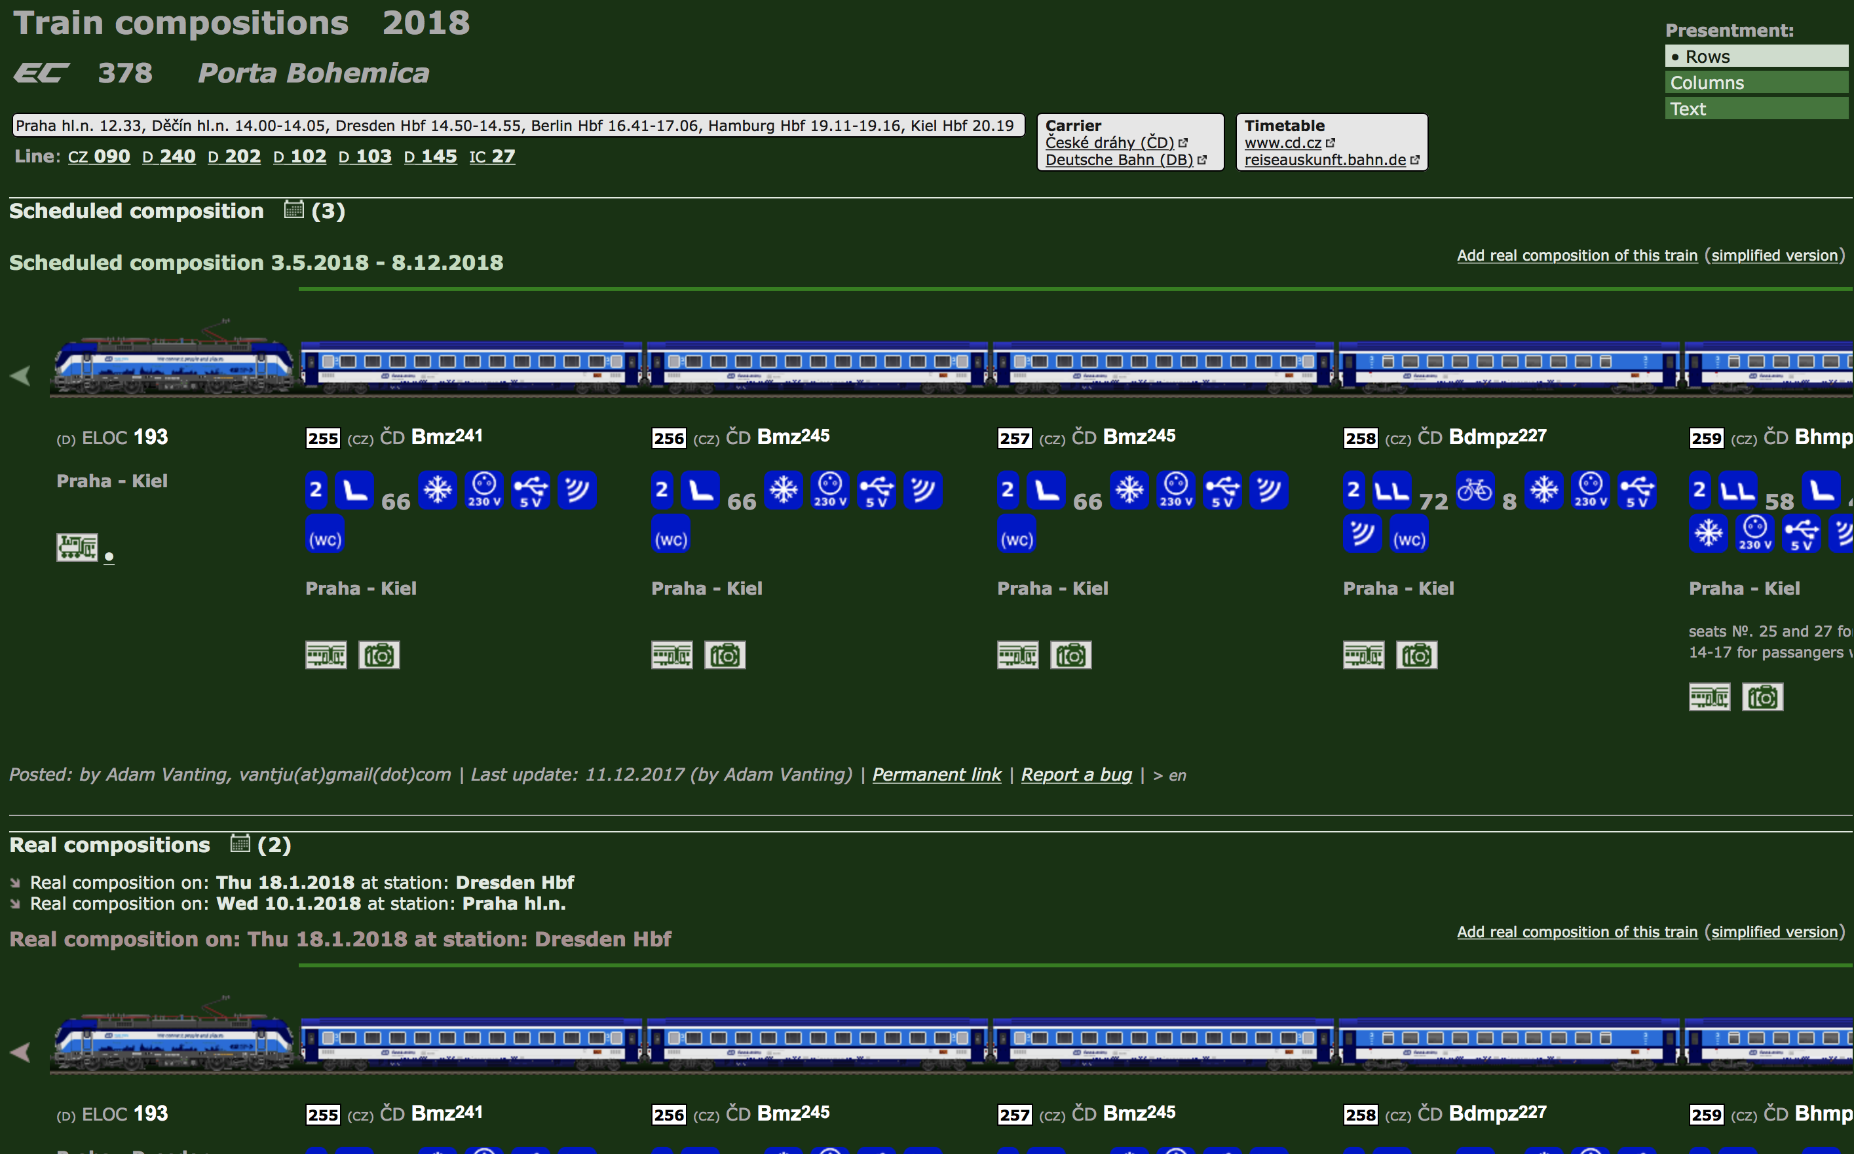This screenshot has height=1154, width=1854.
Task: Switch presentment to Columns
Action: (x=1756, y=83)
